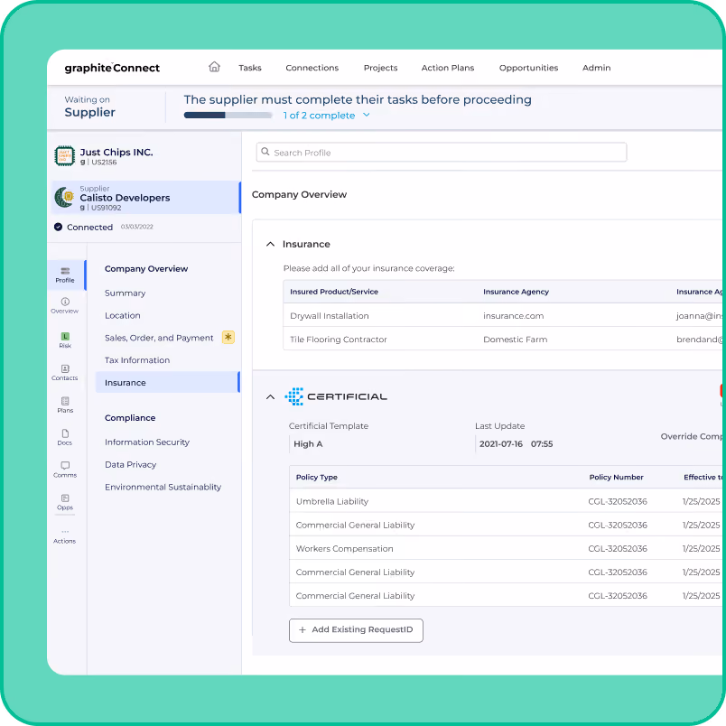This screenshot has width=726, height=726.
Task: Click the Policy Number column header
Action: click(616, 478)
